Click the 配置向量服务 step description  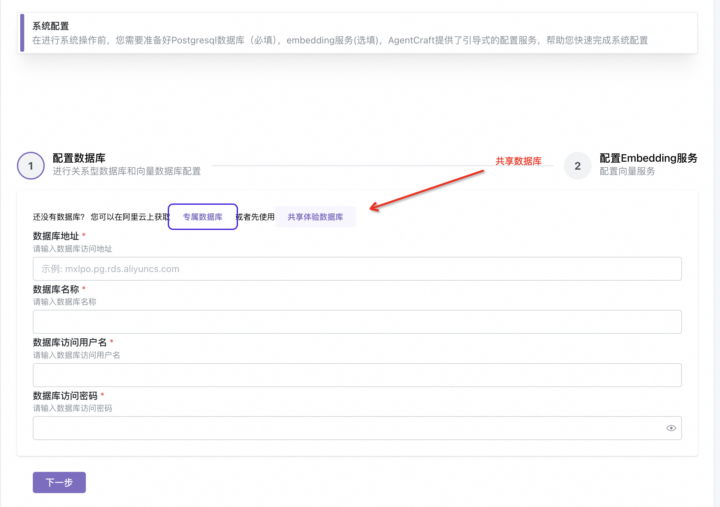(x=627, y=171)
